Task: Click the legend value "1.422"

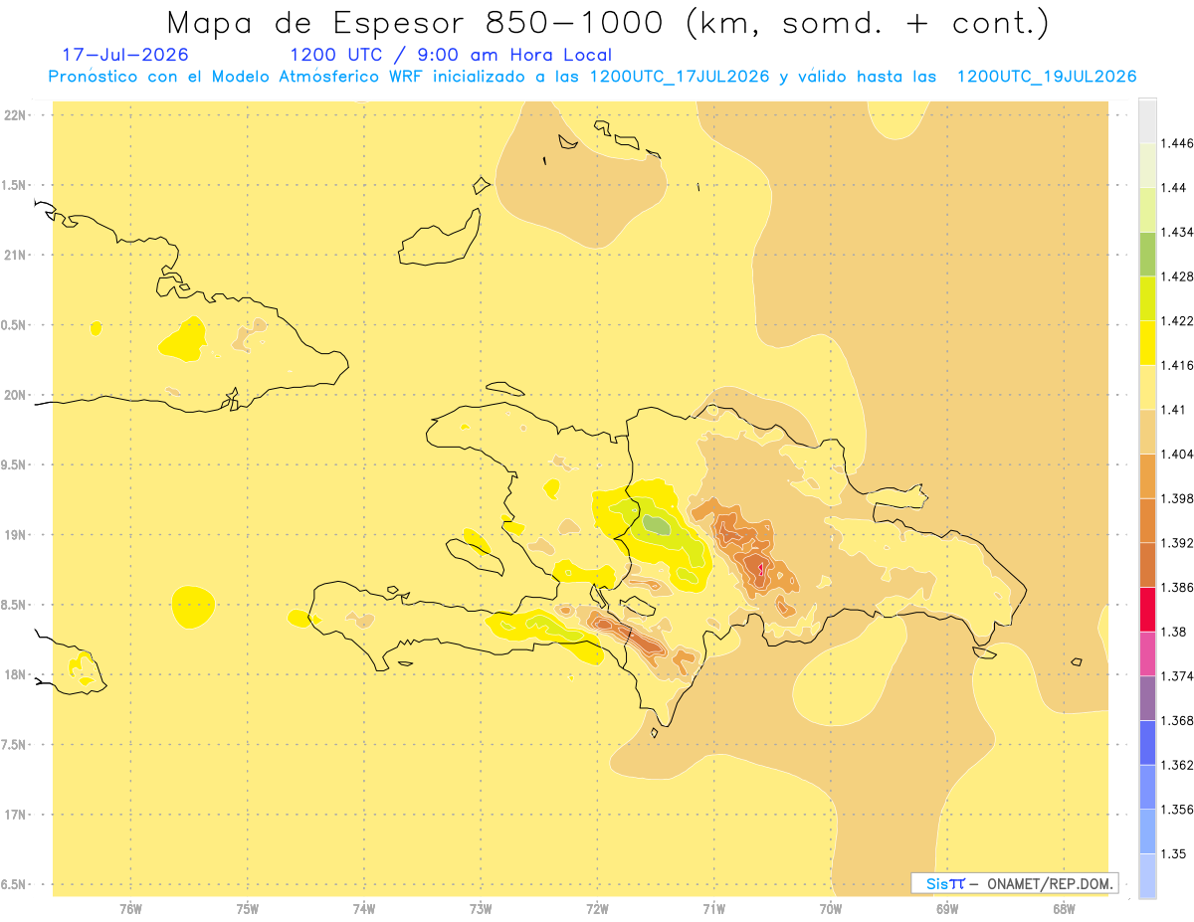Action: pos(1177,321)
